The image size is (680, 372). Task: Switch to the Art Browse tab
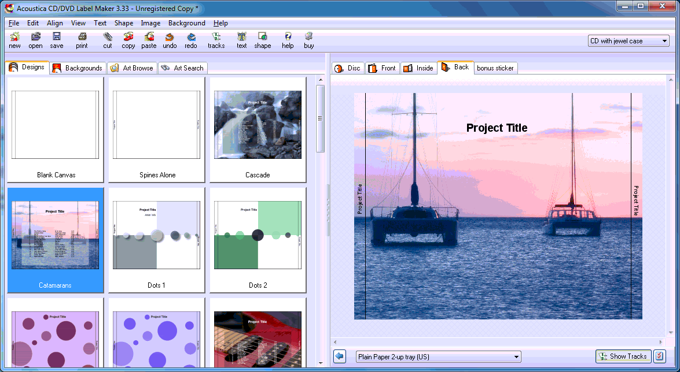(132, 68)
